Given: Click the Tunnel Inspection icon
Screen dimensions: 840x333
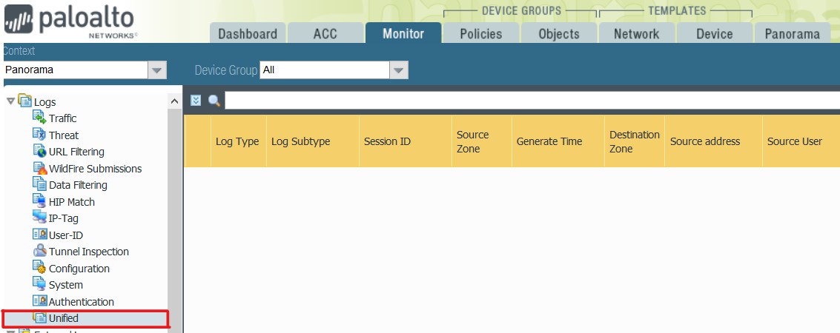Looking at the screenshot, I should [x=39, y=251].
